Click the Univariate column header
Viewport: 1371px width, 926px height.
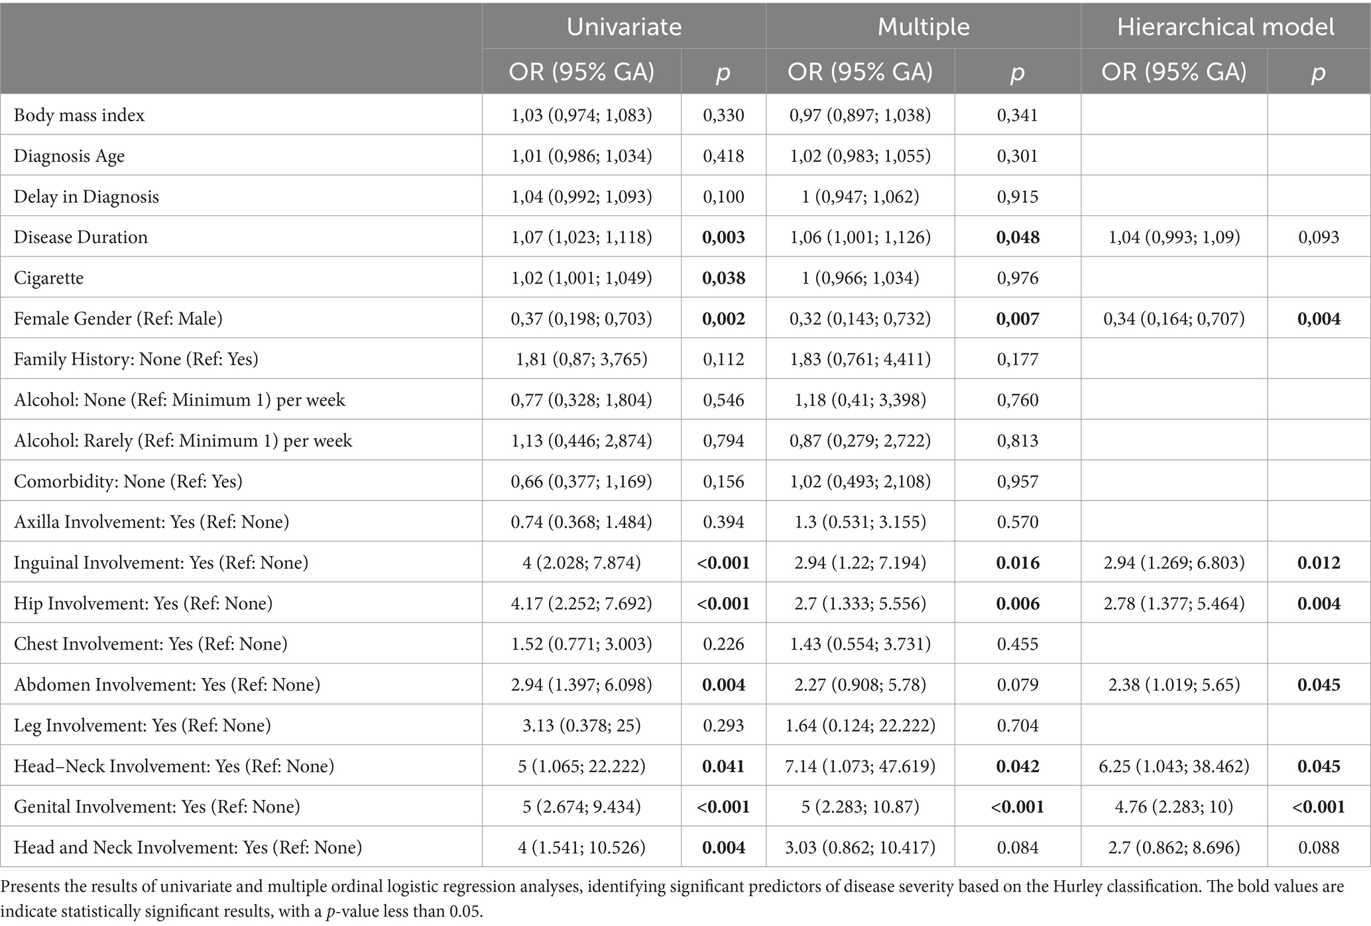tap(624, 27)
